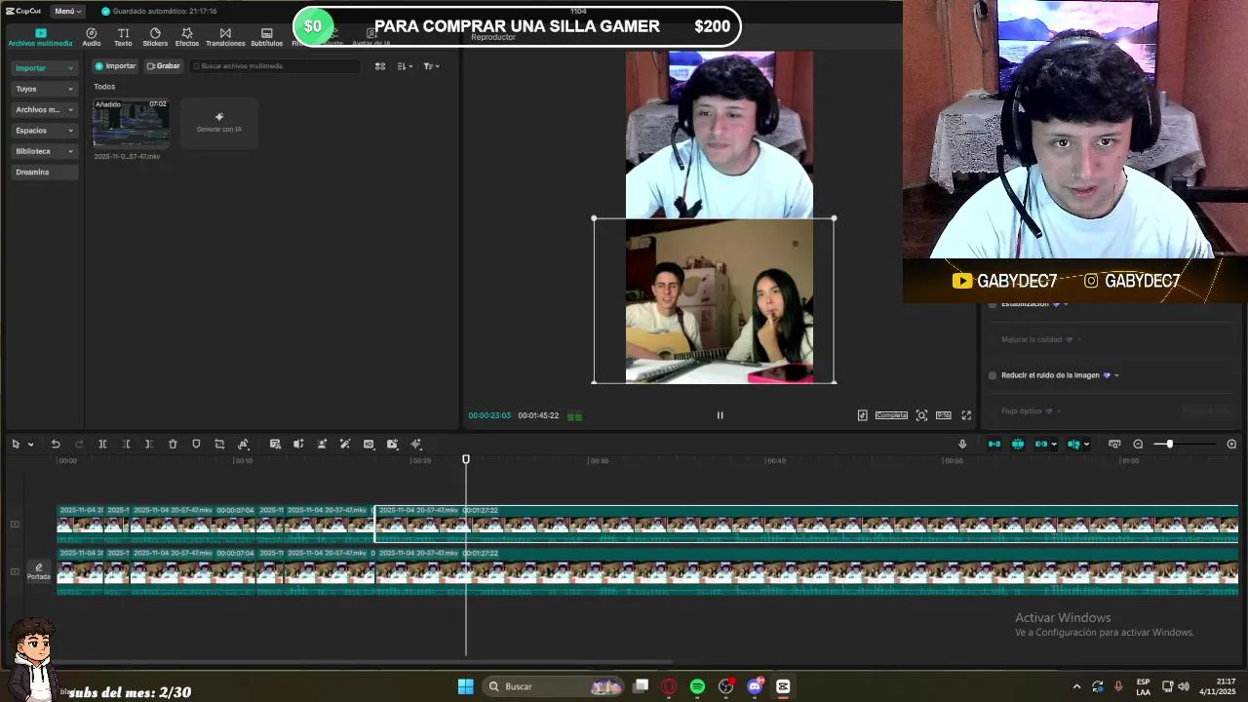The image size is (1248, 702).
Task: Delete left of playhead with trim-left tool
Action: click(x=126, y=445)
